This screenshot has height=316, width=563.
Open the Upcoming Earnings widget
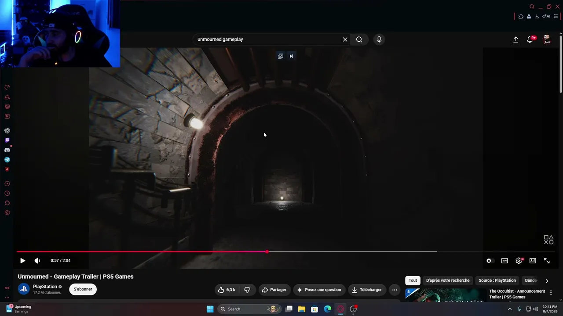point(18,309)
